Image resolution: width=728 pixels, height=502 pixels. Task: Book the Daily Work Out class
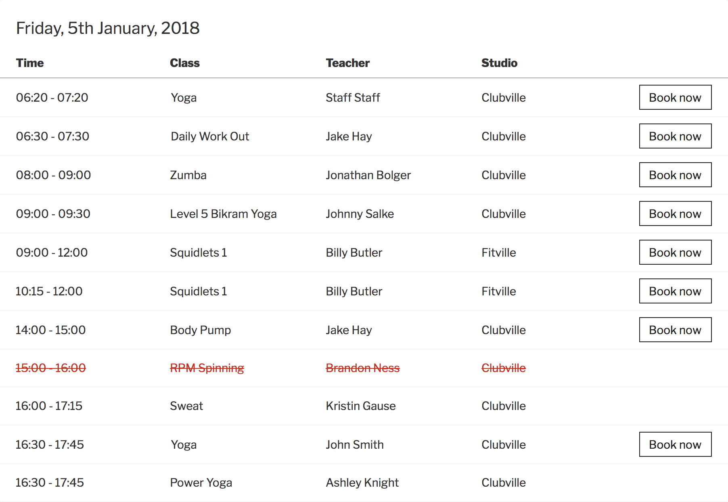point(675,136)
